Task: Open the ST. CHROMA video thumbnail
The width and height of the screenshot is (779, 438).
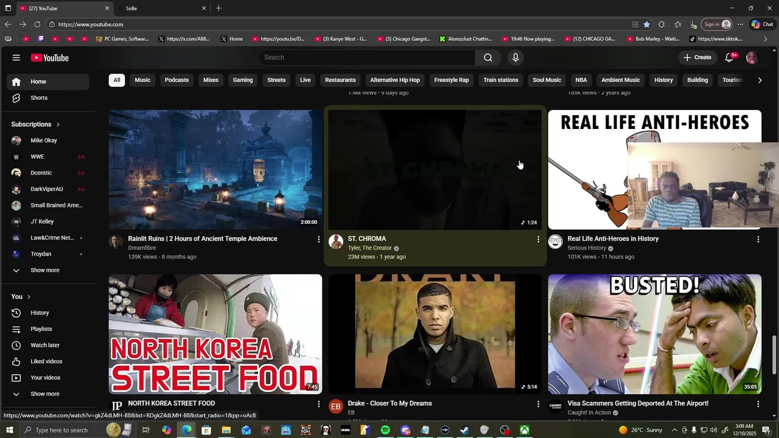Action: (x=435, y=170)
